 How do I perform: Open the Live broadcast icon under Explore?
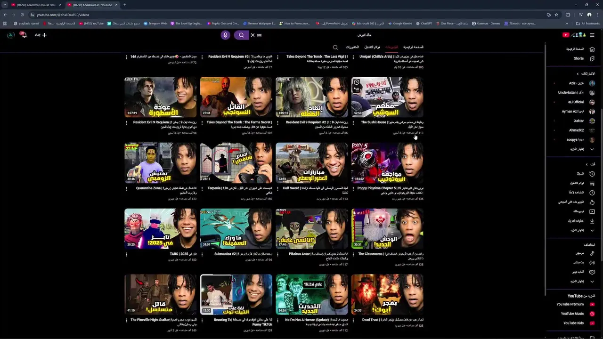(x=592, y=263)
